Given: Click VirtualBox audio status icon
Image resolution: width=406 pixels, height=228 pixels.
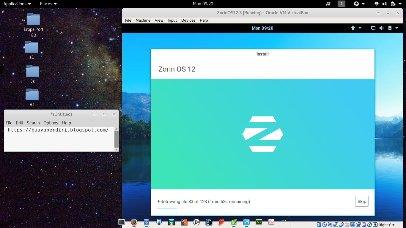Looking at the screenshot, I should (x=330, y=225).
